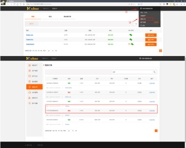The height and width of the screenshot is (148, 186).
Task: Click the orange buy HTC button in first listing row
Action: click(x=151, y=35)
